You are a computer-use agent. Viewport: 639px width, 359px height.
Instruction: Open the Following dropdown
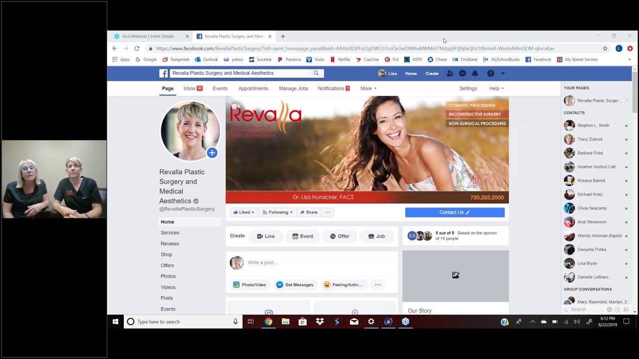coord(278,212)
